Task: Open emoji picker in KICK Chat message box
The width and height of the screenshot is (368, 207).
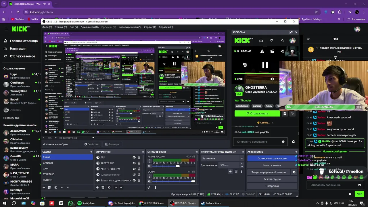Action: (x=283, y=142)
